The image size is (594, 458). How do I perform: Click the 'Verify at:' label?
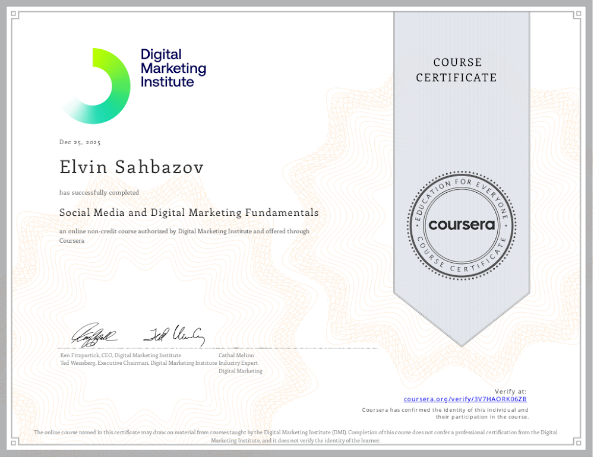510,392
